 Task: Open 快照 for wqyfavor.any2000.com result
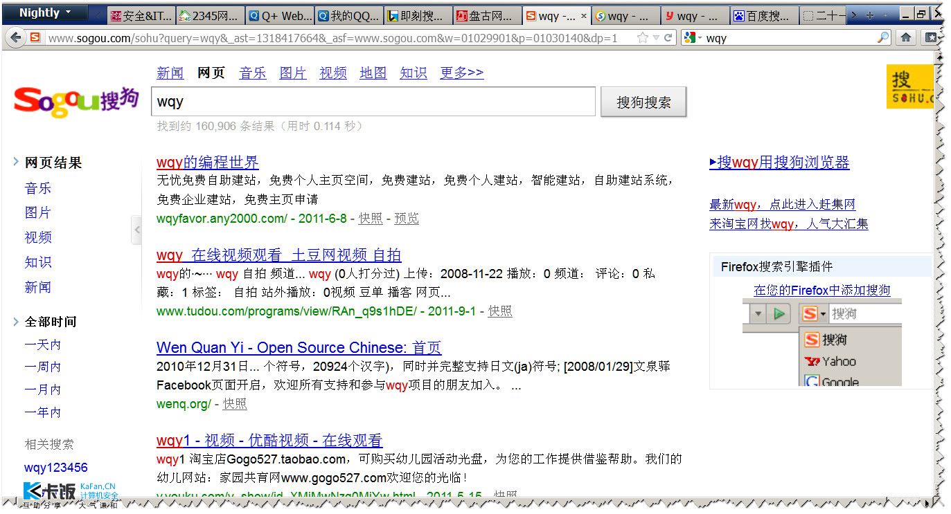pos(371,219)
